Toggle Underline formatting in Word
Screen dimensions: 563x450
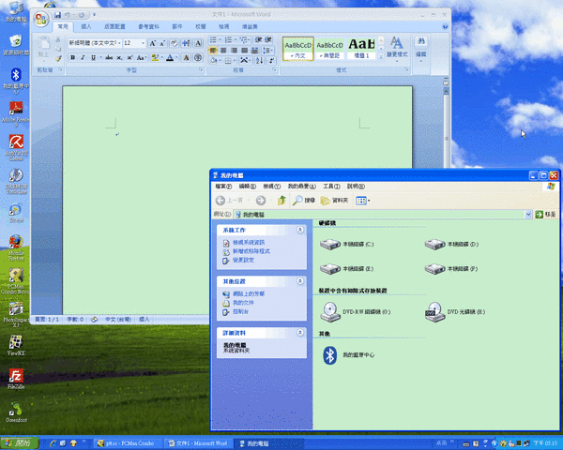point(93,58)
